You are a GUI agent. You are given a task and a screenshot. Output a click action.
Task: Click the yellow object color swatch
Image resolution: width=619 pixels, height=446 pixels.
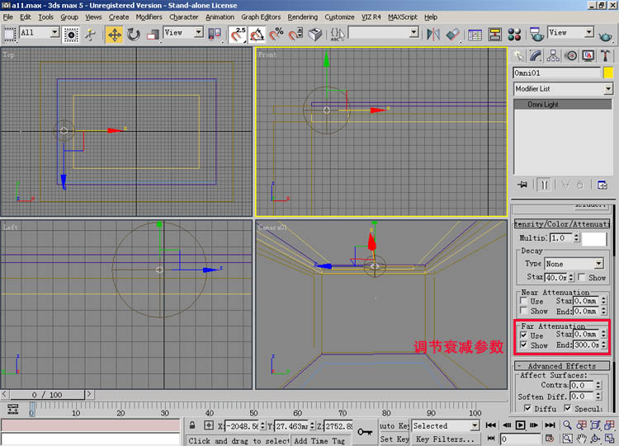608,73
